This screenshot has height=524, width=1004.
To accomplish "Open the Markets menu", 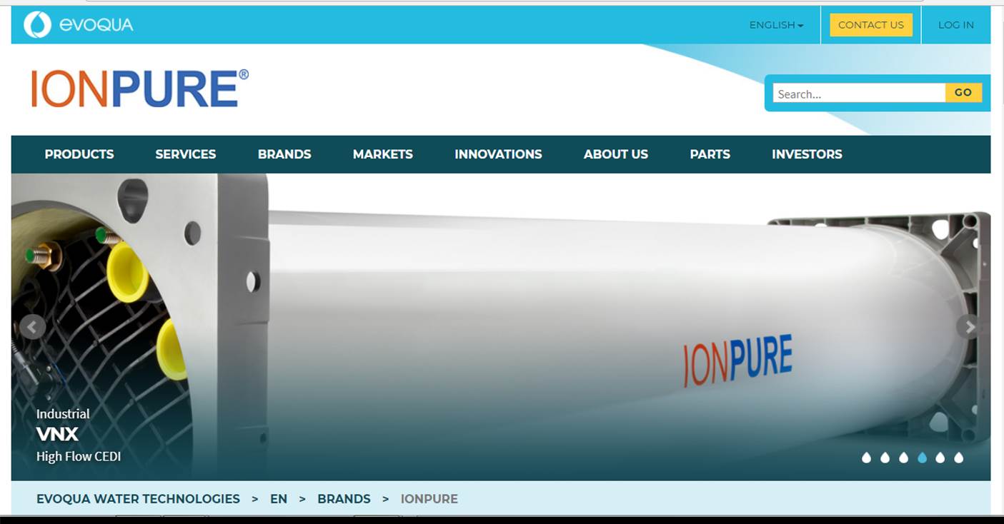I will coord(383,154).
